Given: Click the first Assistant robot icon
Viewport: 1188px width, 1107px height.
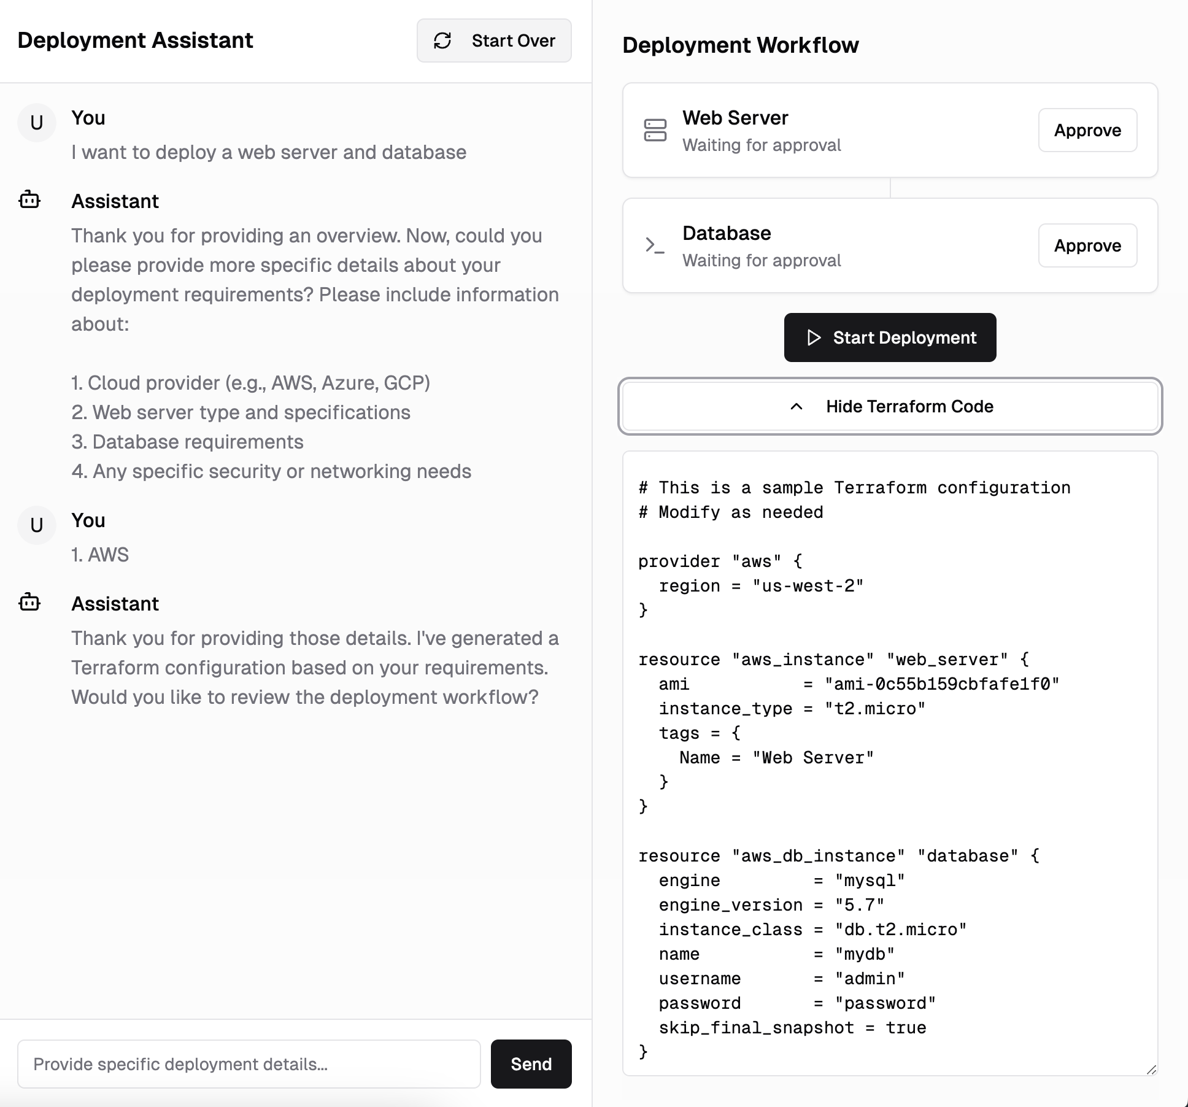Looking at the screenshot, I should tap(29, 200).
